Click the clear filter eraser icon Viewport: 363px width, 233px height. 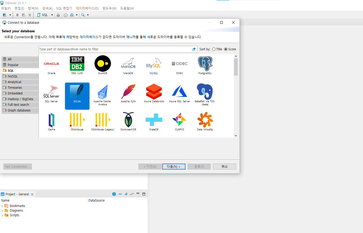[x=194, y=49]
